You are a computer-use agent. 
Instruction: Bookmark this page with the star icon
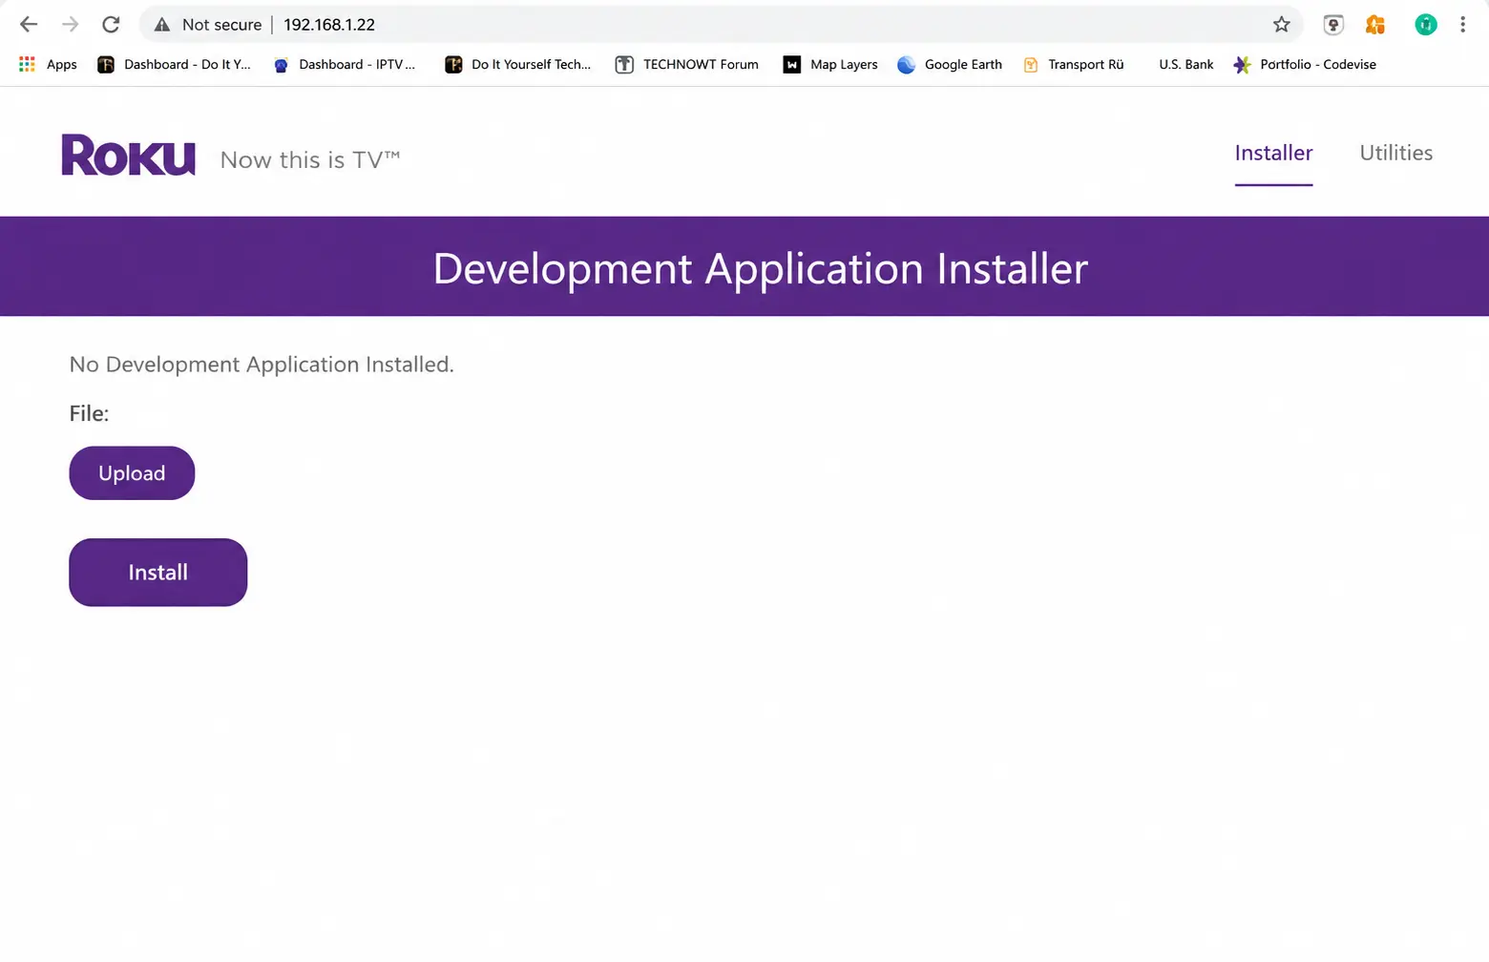pos(1281,25)
